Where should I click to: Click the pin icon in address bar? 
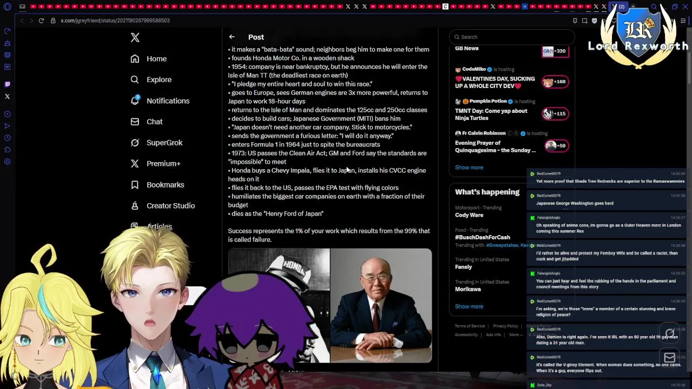(x=575, y=21)
